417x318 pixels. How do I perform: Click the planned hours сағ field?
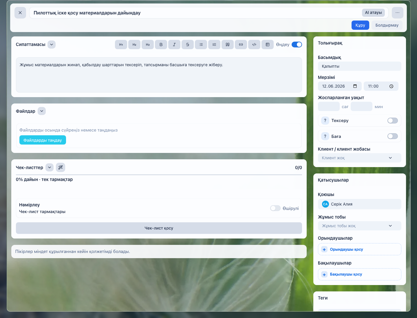[329, 106]
